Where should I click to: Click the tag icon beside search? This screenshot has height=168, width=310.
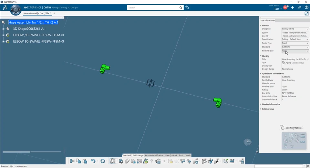(187, 7)
